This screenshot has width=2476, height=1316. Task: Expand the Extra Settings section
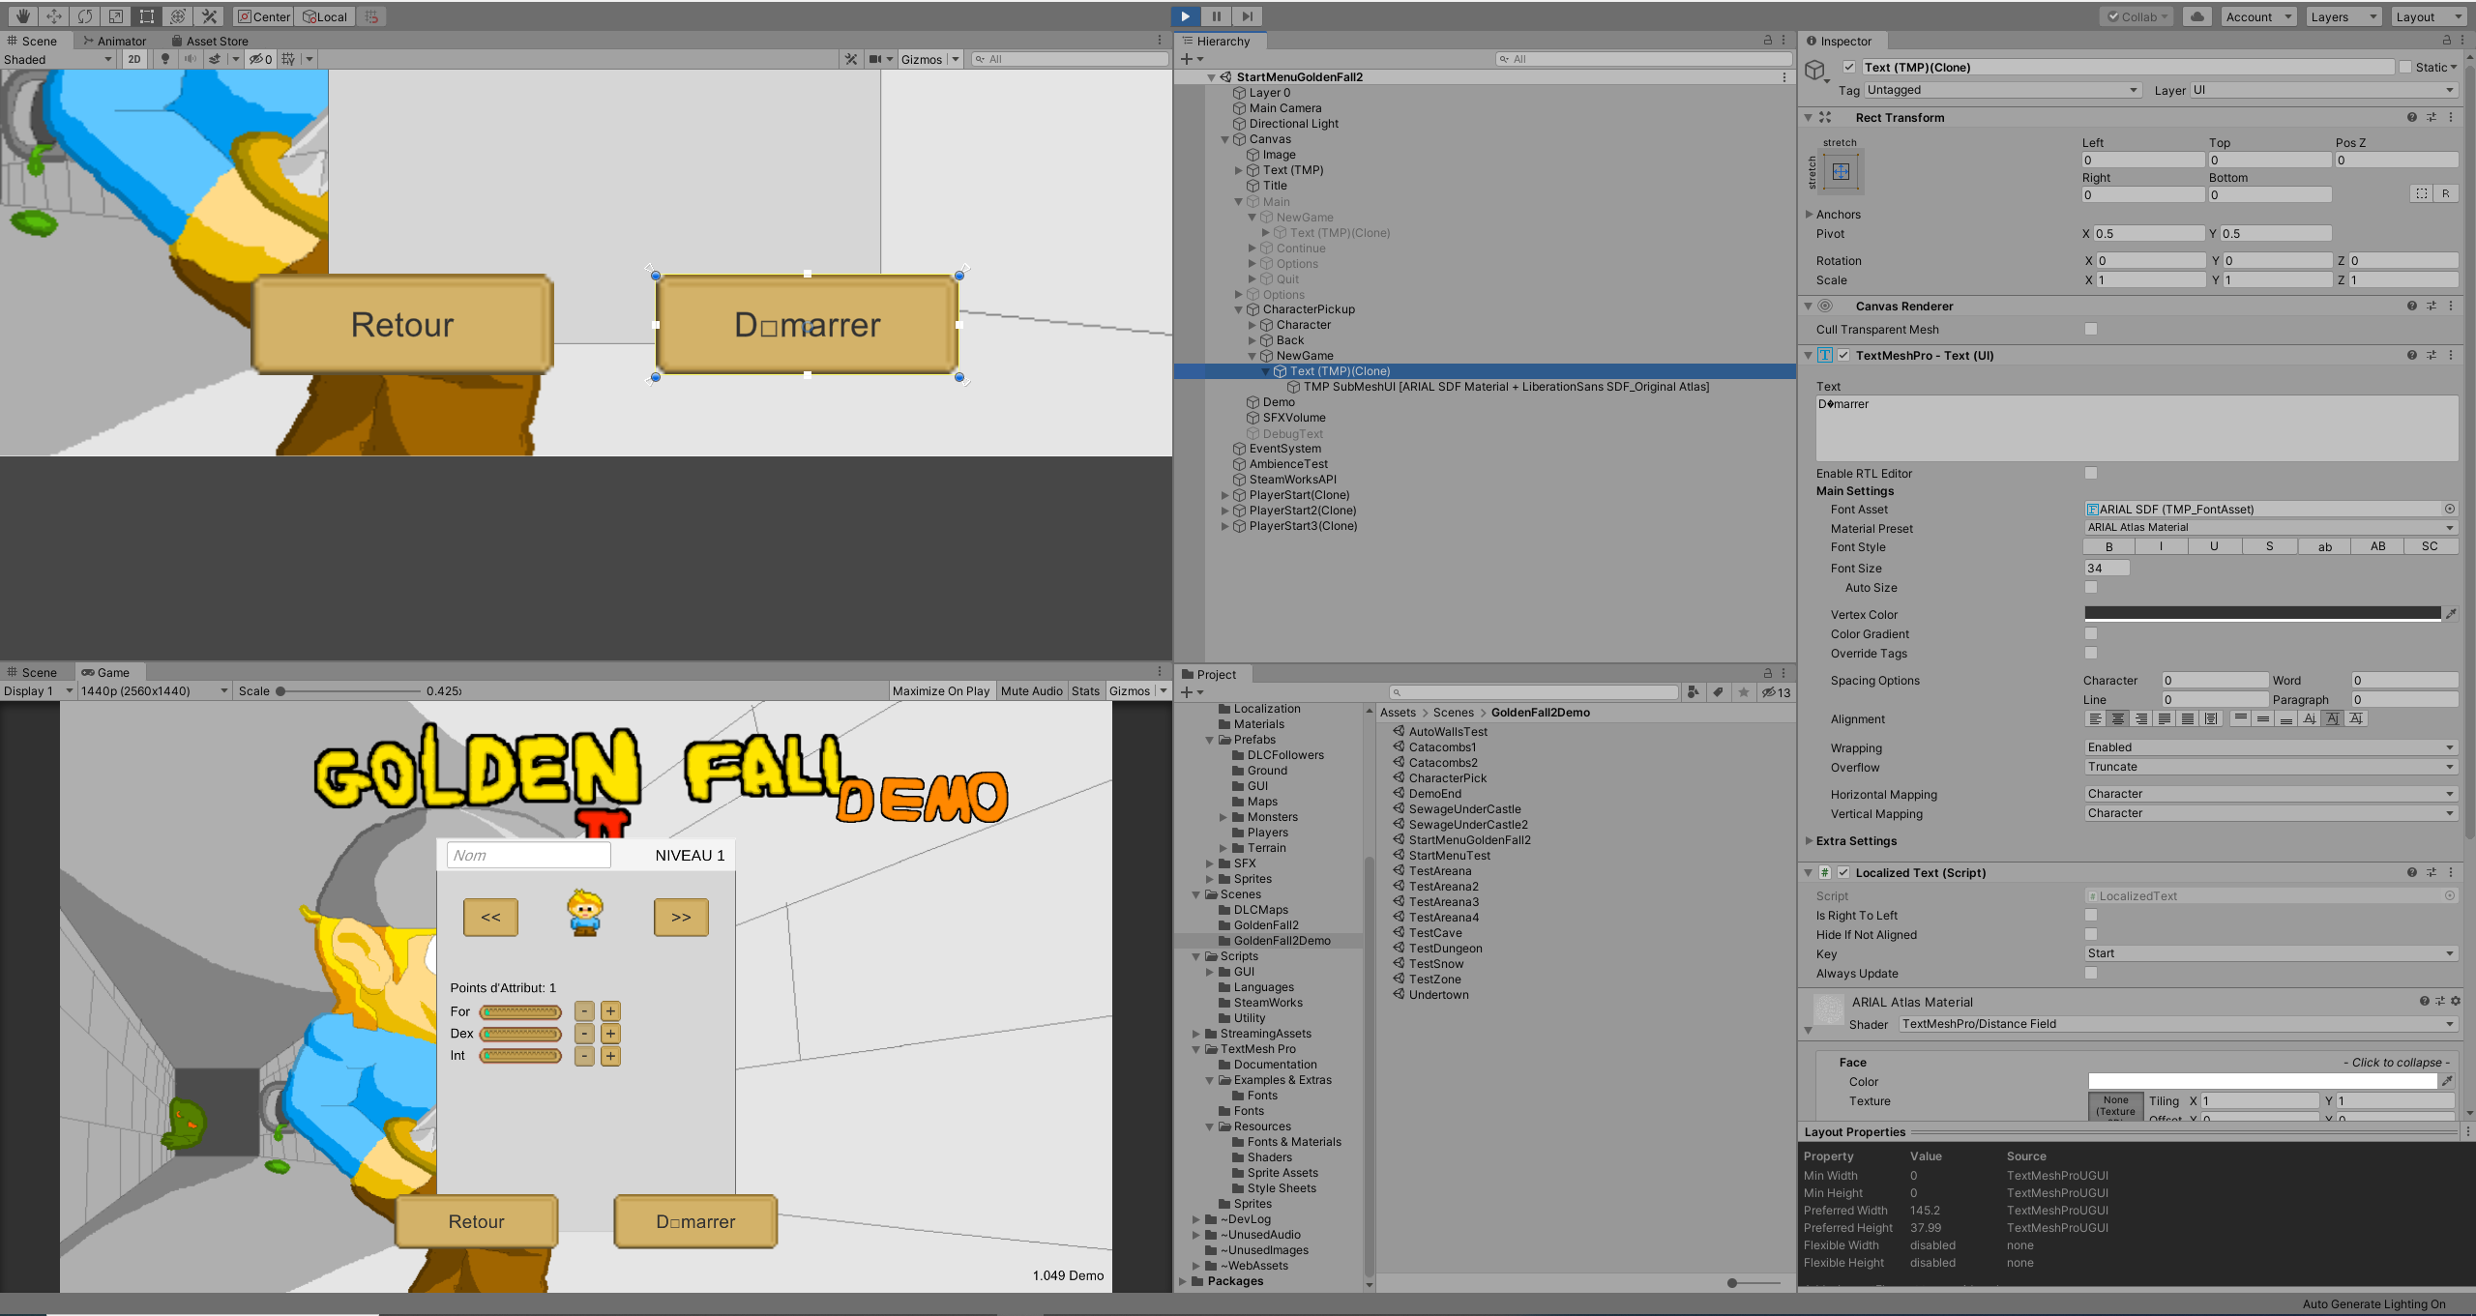tap(1855, 841)
